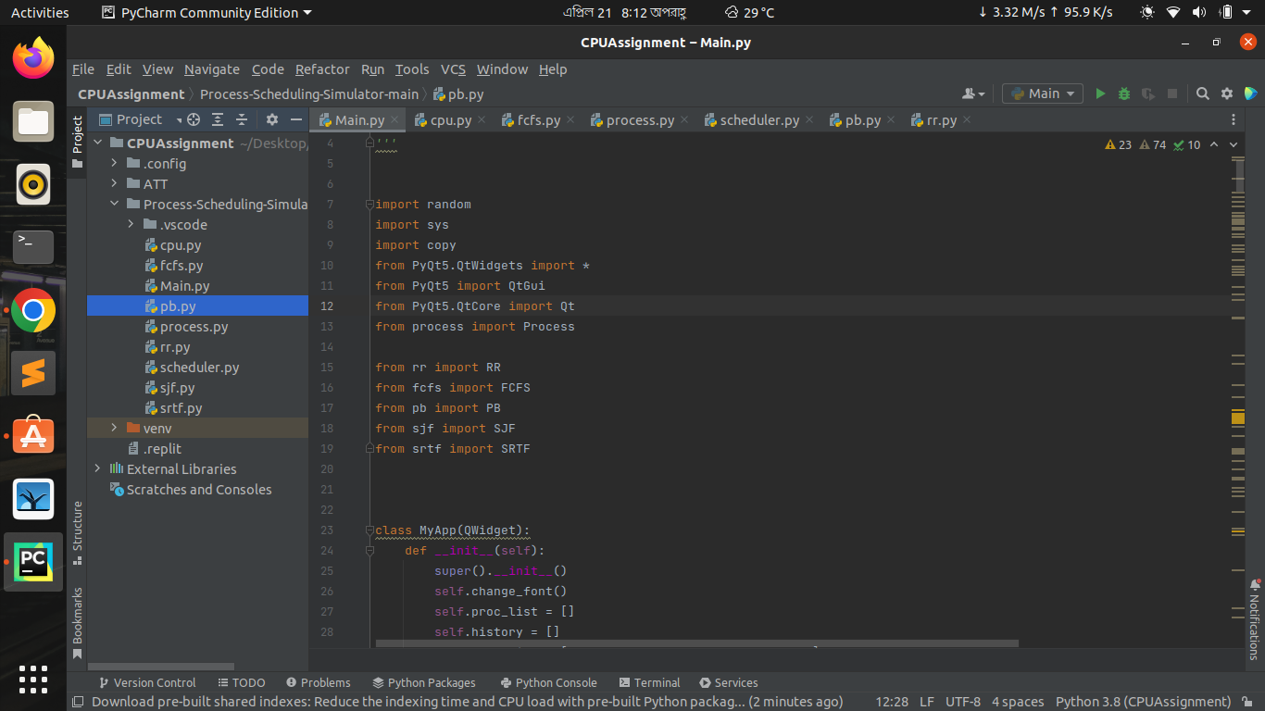Image resolution: width=1265 pixels, height=711 pixels.
Task: Toggle the Bookmarks side tool window
Action: point(78,623)
